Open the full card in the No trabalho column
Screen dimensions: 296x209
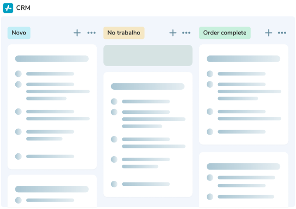148,134
